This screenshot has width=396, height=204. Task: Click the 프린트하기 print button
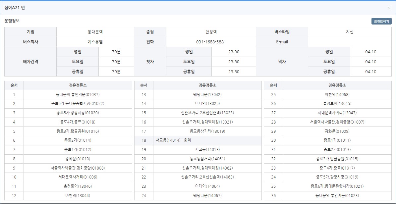coord(381,21)
